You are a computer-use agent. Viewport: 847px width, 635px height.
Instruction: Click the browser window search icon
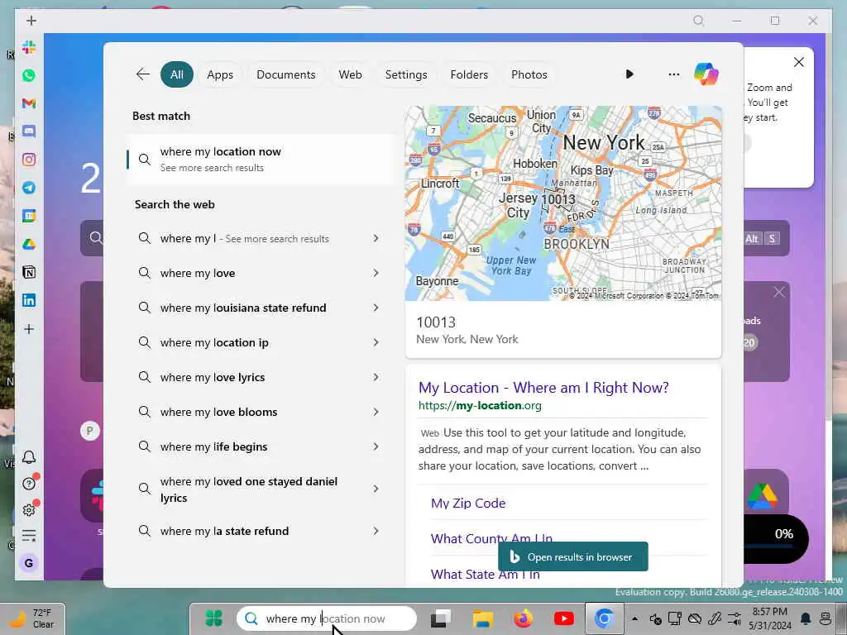[698, 21]
